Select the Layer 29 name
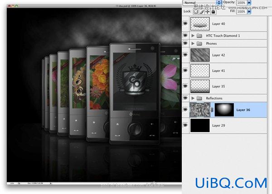 219,125
